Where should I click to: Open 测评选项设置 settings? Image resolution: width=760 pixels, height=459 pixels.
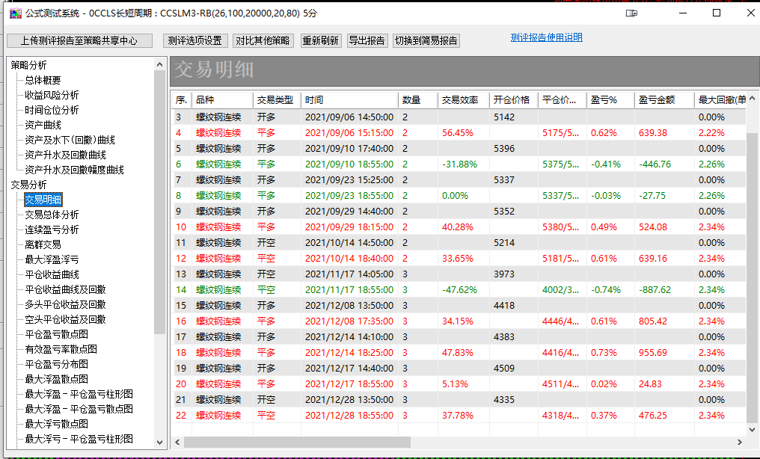click(195, 40)
